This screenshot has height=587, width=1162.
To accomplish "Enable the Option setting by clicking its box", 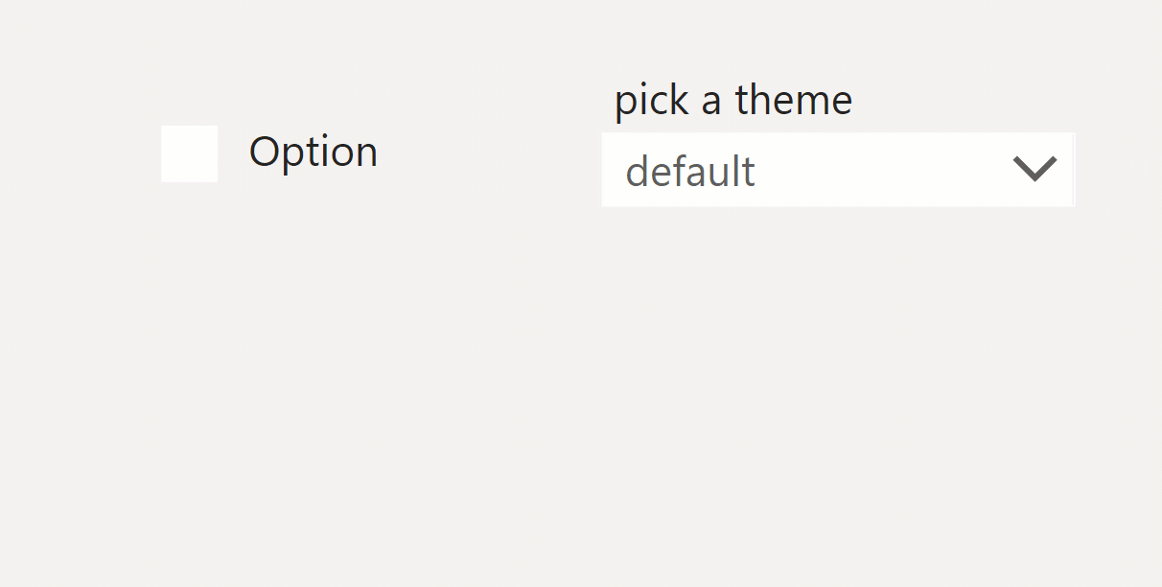I will point(189,153).
